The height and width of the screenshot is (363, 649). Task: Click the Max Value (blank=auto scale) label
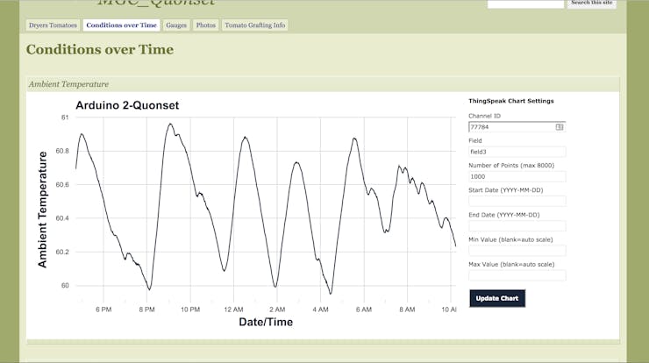point(511,265)
